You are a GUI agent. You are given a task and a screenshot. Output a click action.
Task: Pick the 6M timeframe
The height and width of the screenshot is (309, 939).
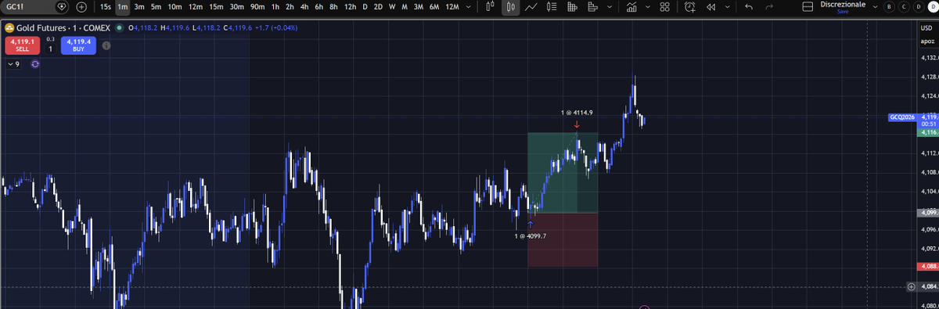(434, 7)
